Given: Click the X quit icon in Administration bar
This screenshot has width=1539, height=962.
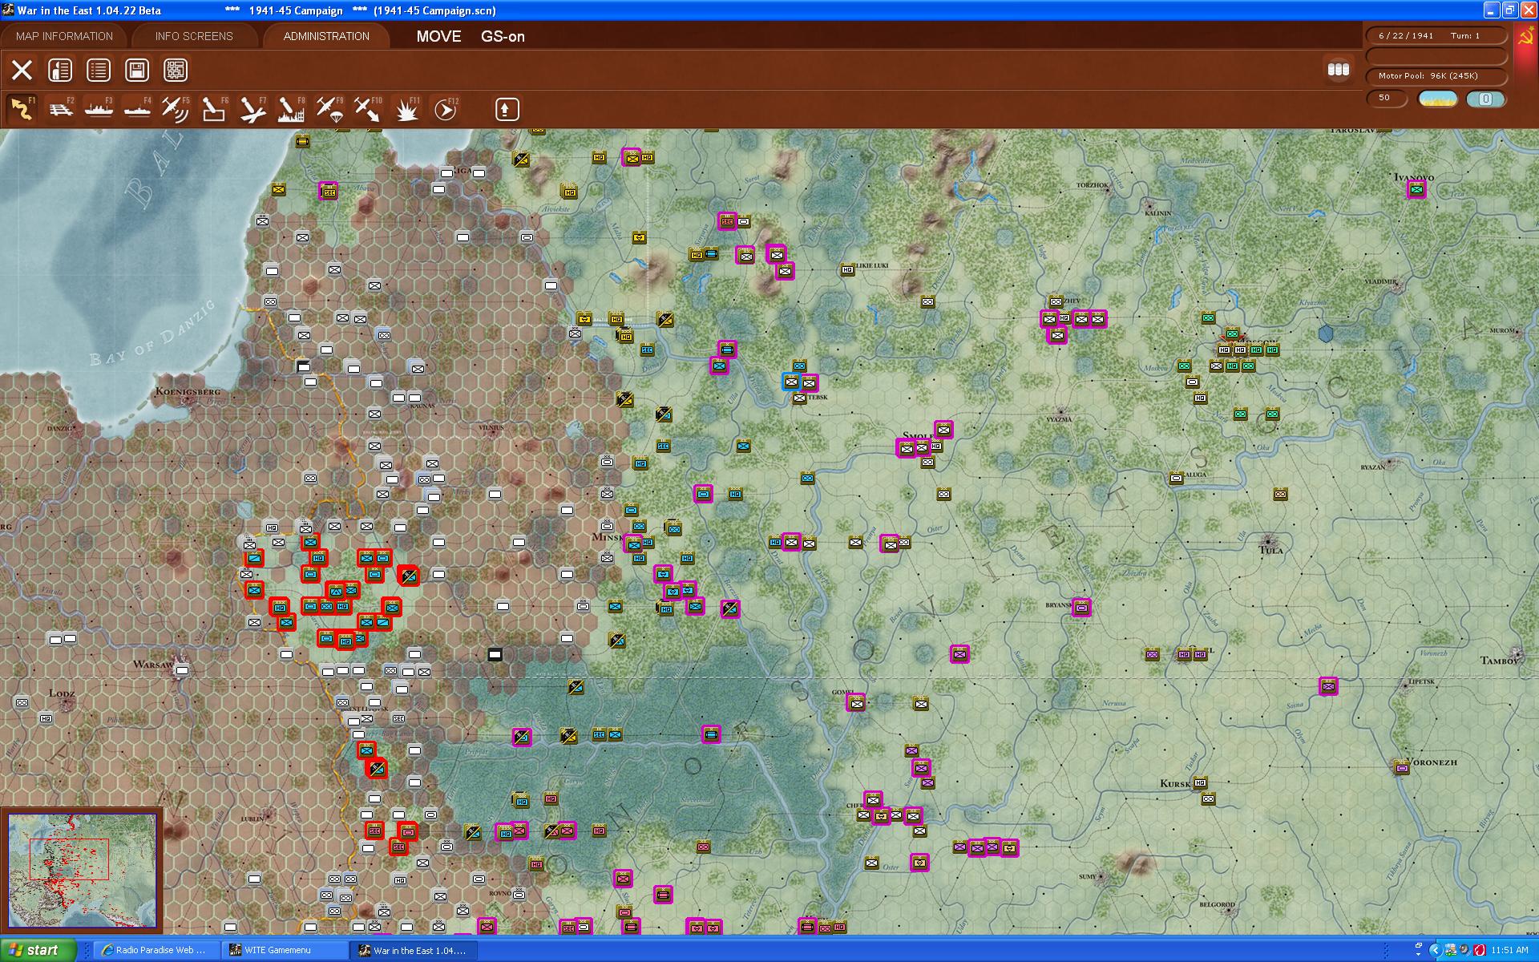Looking at the screenshot, I should [22, 70].
